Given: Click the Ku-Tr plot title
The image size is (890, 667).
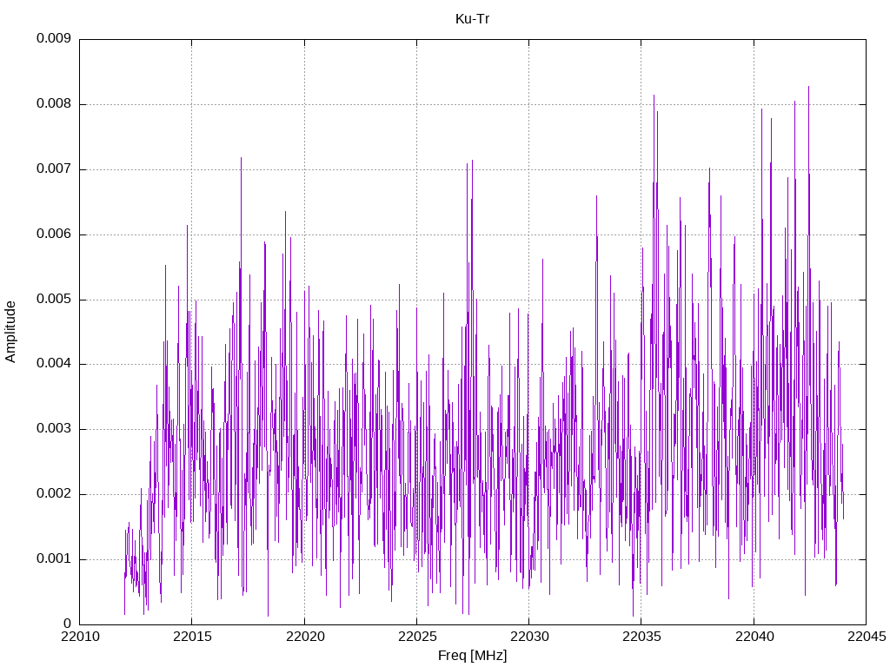Looking at the screenshot, I should [472, 19].
